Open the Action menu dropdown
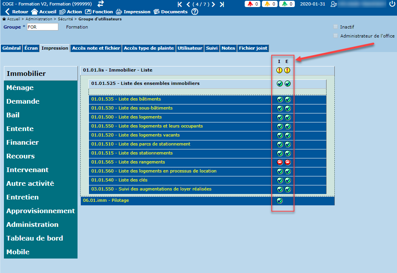This screenshot has height=273, width=397. 70,12
